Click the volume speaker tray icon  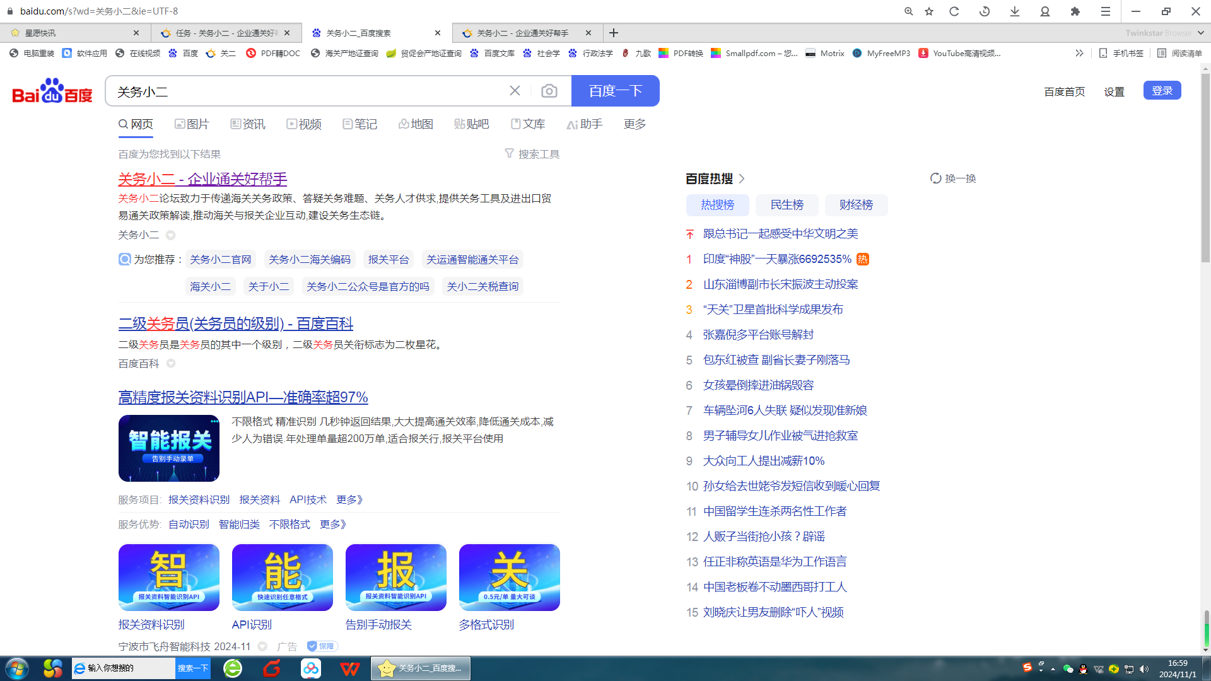tap(1144, 669)
